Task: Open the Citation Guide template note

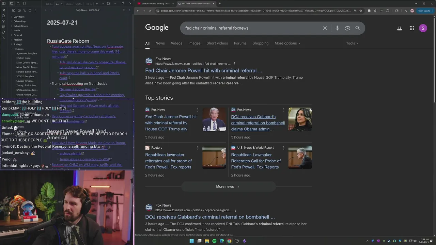Action: 24,58
